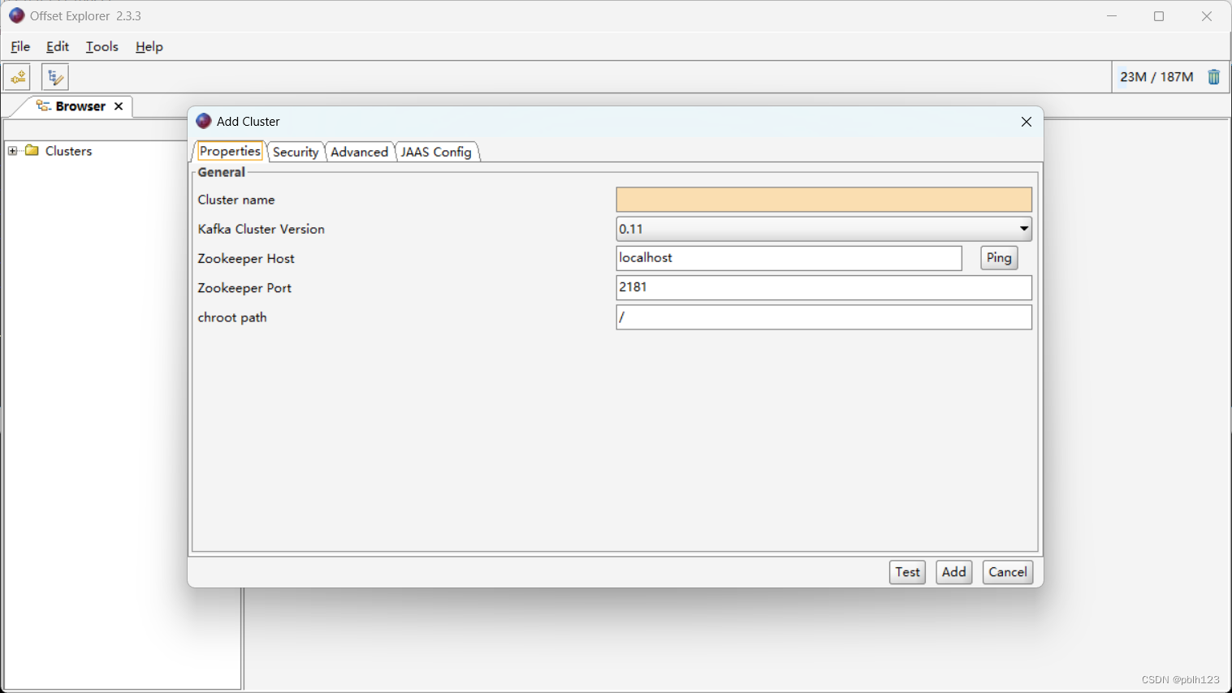The height and width of the screenshot is (693, 1232).
Task: Click the Offset Explorer title bar icon
Action: (x=17, y=15)
